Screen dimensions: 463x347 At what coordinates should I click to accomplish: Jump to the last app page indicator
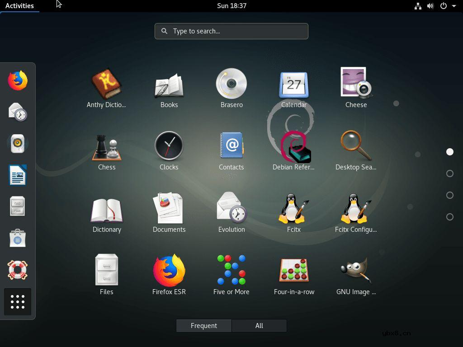point(450,217)
